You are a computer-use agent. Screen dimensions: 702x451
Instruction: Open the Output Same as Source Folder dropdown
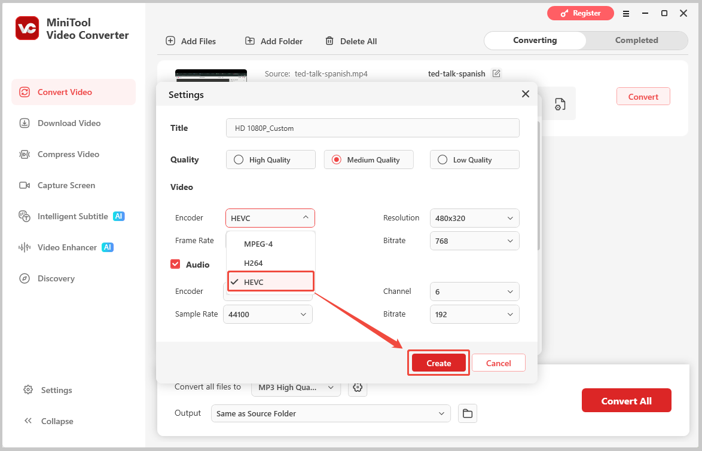(x=331, y=413)
